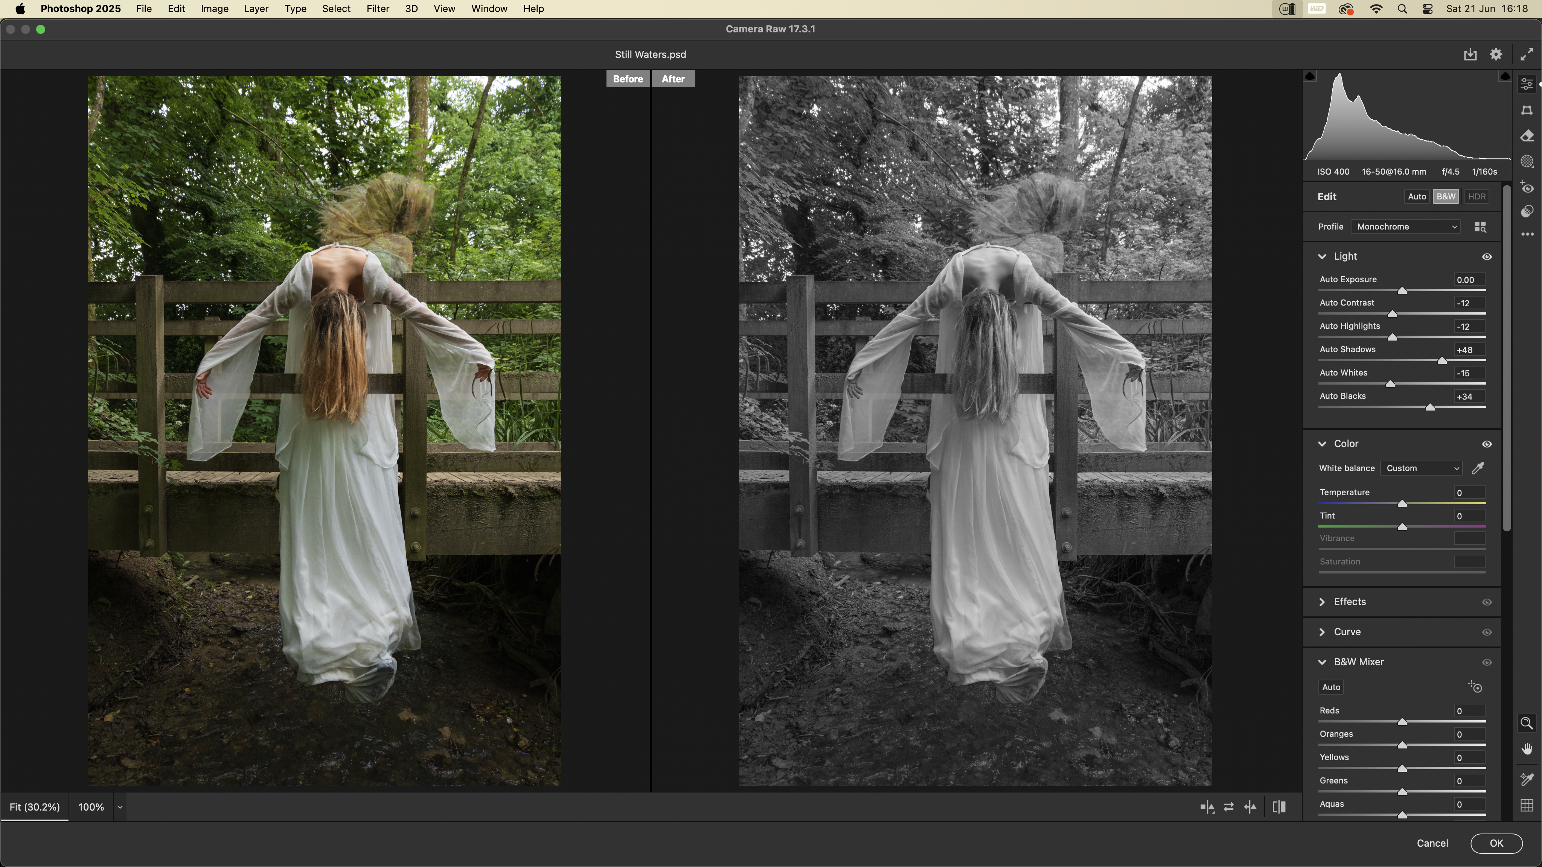The image size is (1542, 867).
Task: Select the Crop tool in right toolbar
Action: (x=1527, y=110)
